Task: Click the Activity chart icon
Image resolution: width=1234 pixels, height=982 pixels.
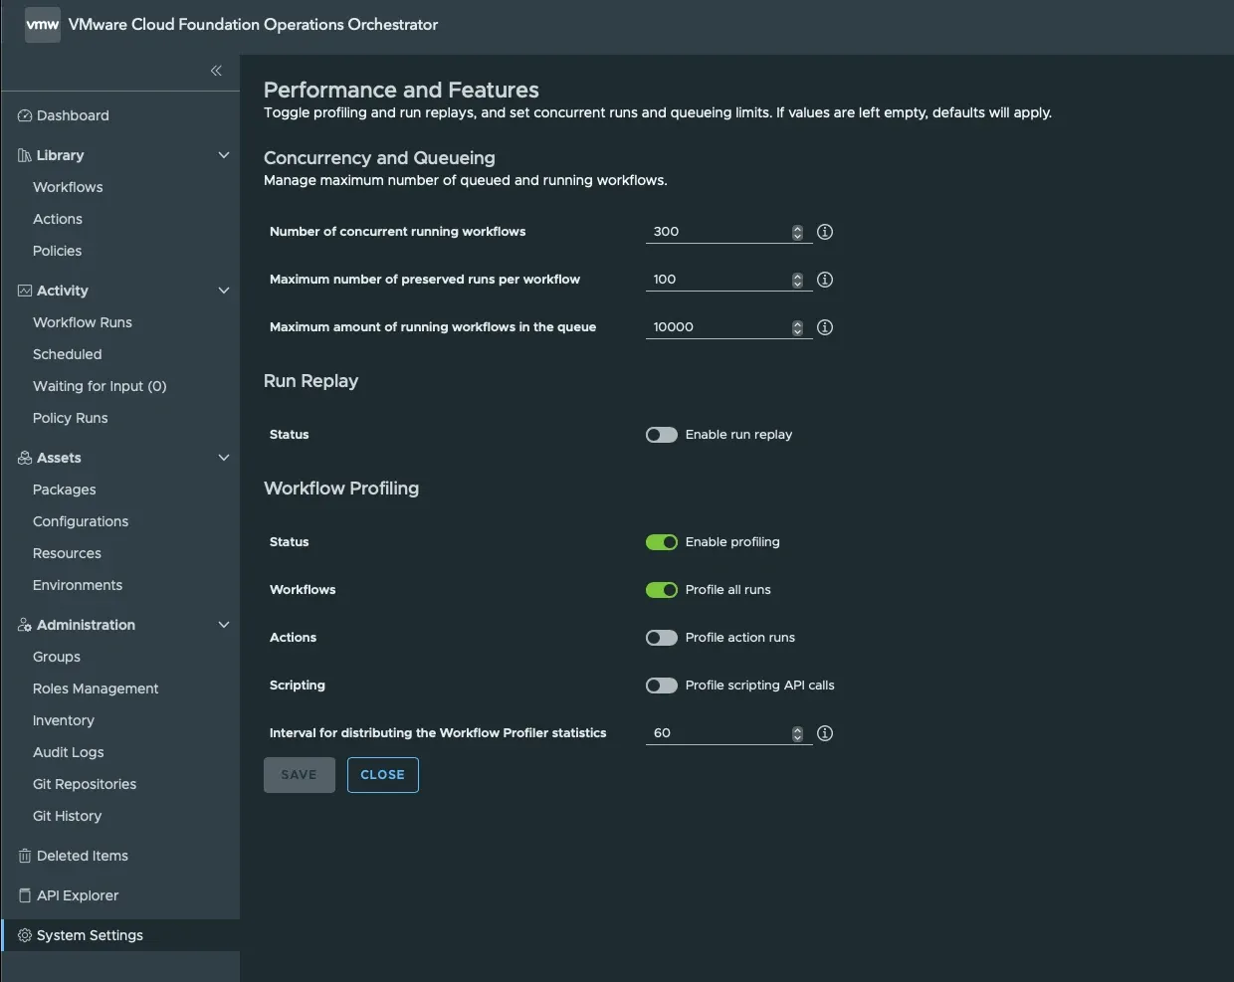Action: click(25, 291)
